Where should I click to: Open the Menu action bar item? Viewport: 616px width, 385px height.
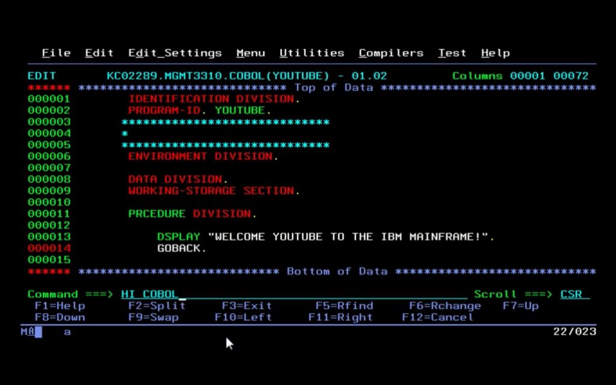pyautogui.click(x=251, y=53)
